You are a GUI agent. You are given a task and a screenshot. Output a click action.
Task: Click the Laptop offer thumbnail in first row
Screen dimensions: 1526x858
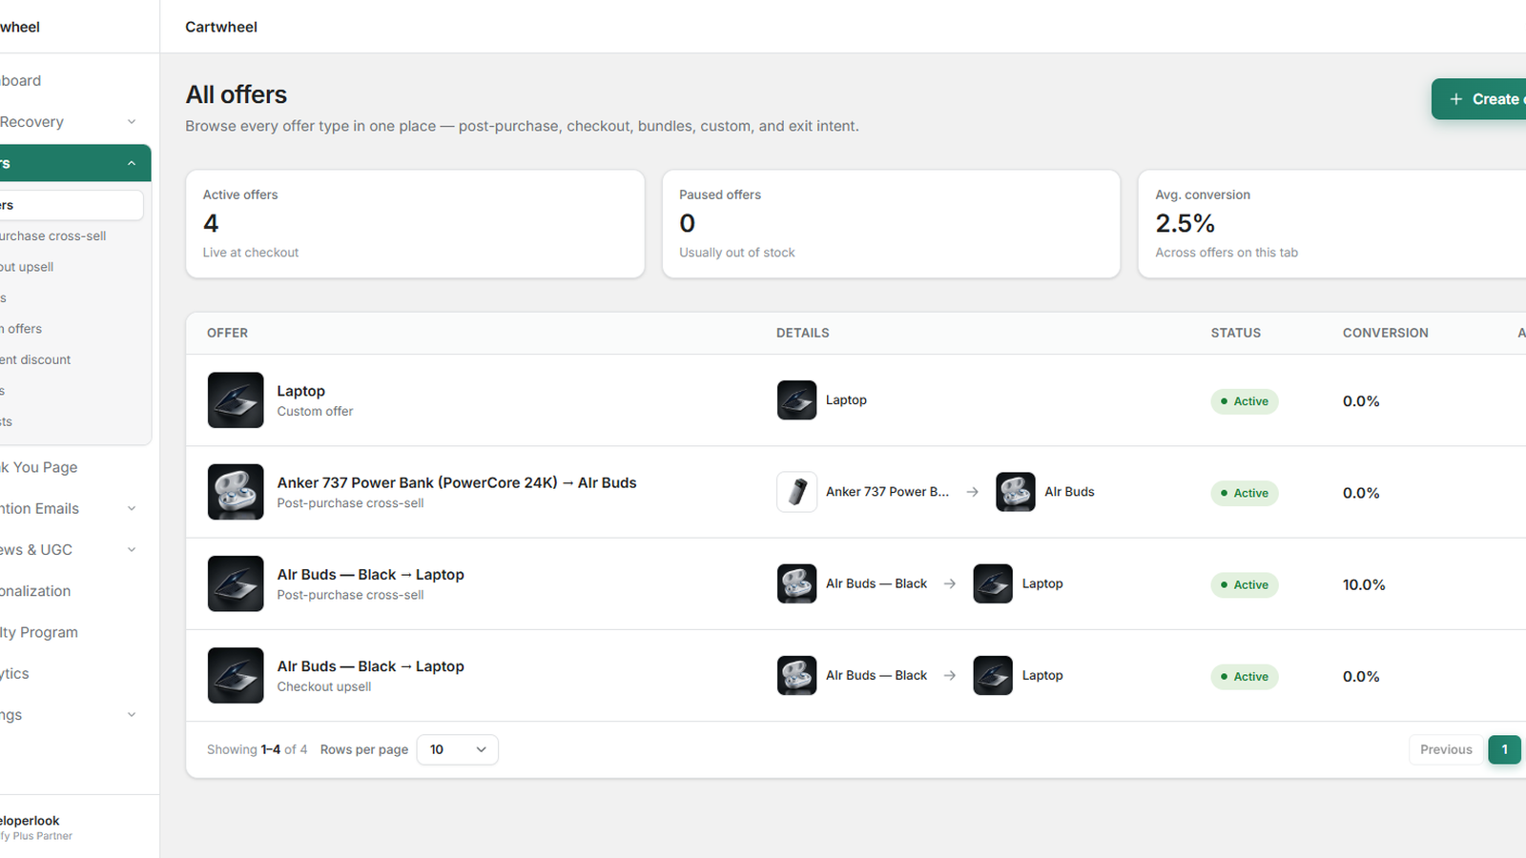click(x=236, y=400)
